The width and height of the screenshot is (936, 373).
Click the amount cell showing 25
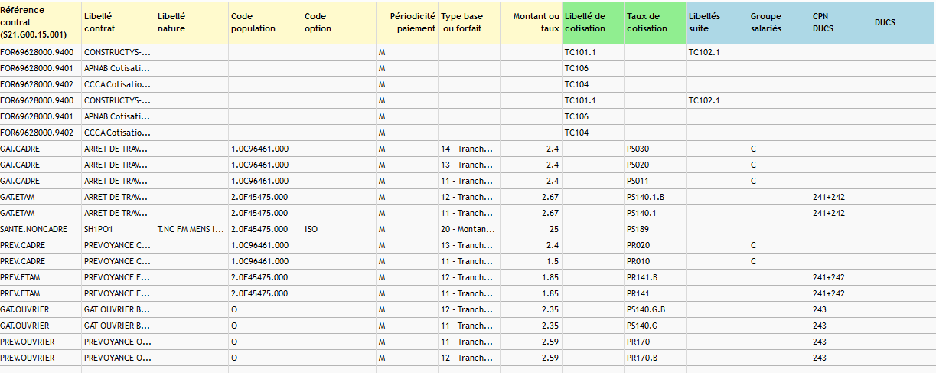point(531,229)
